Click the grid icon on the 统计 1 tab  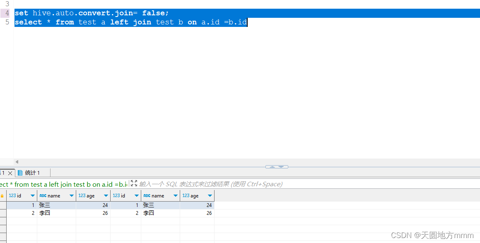pyautogui.click(x=20, y=173)
